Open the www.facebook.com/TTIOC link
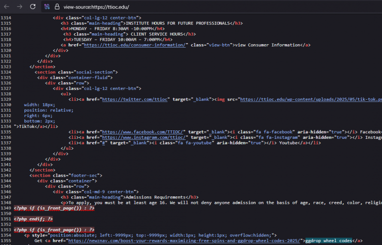Image resolution: width=382 pixels, height=245 pixels. (x=143, y=132)
